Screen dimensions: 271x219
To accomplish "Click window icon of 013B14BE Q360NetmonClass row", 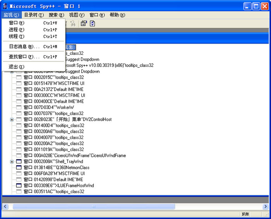I will [19, 168].
